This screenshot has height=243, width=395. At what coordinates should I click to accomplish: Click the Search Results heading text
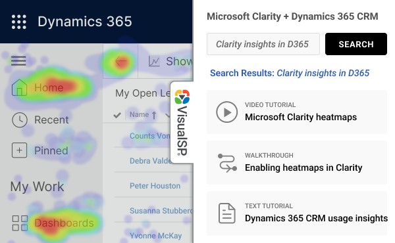[290, 73]
